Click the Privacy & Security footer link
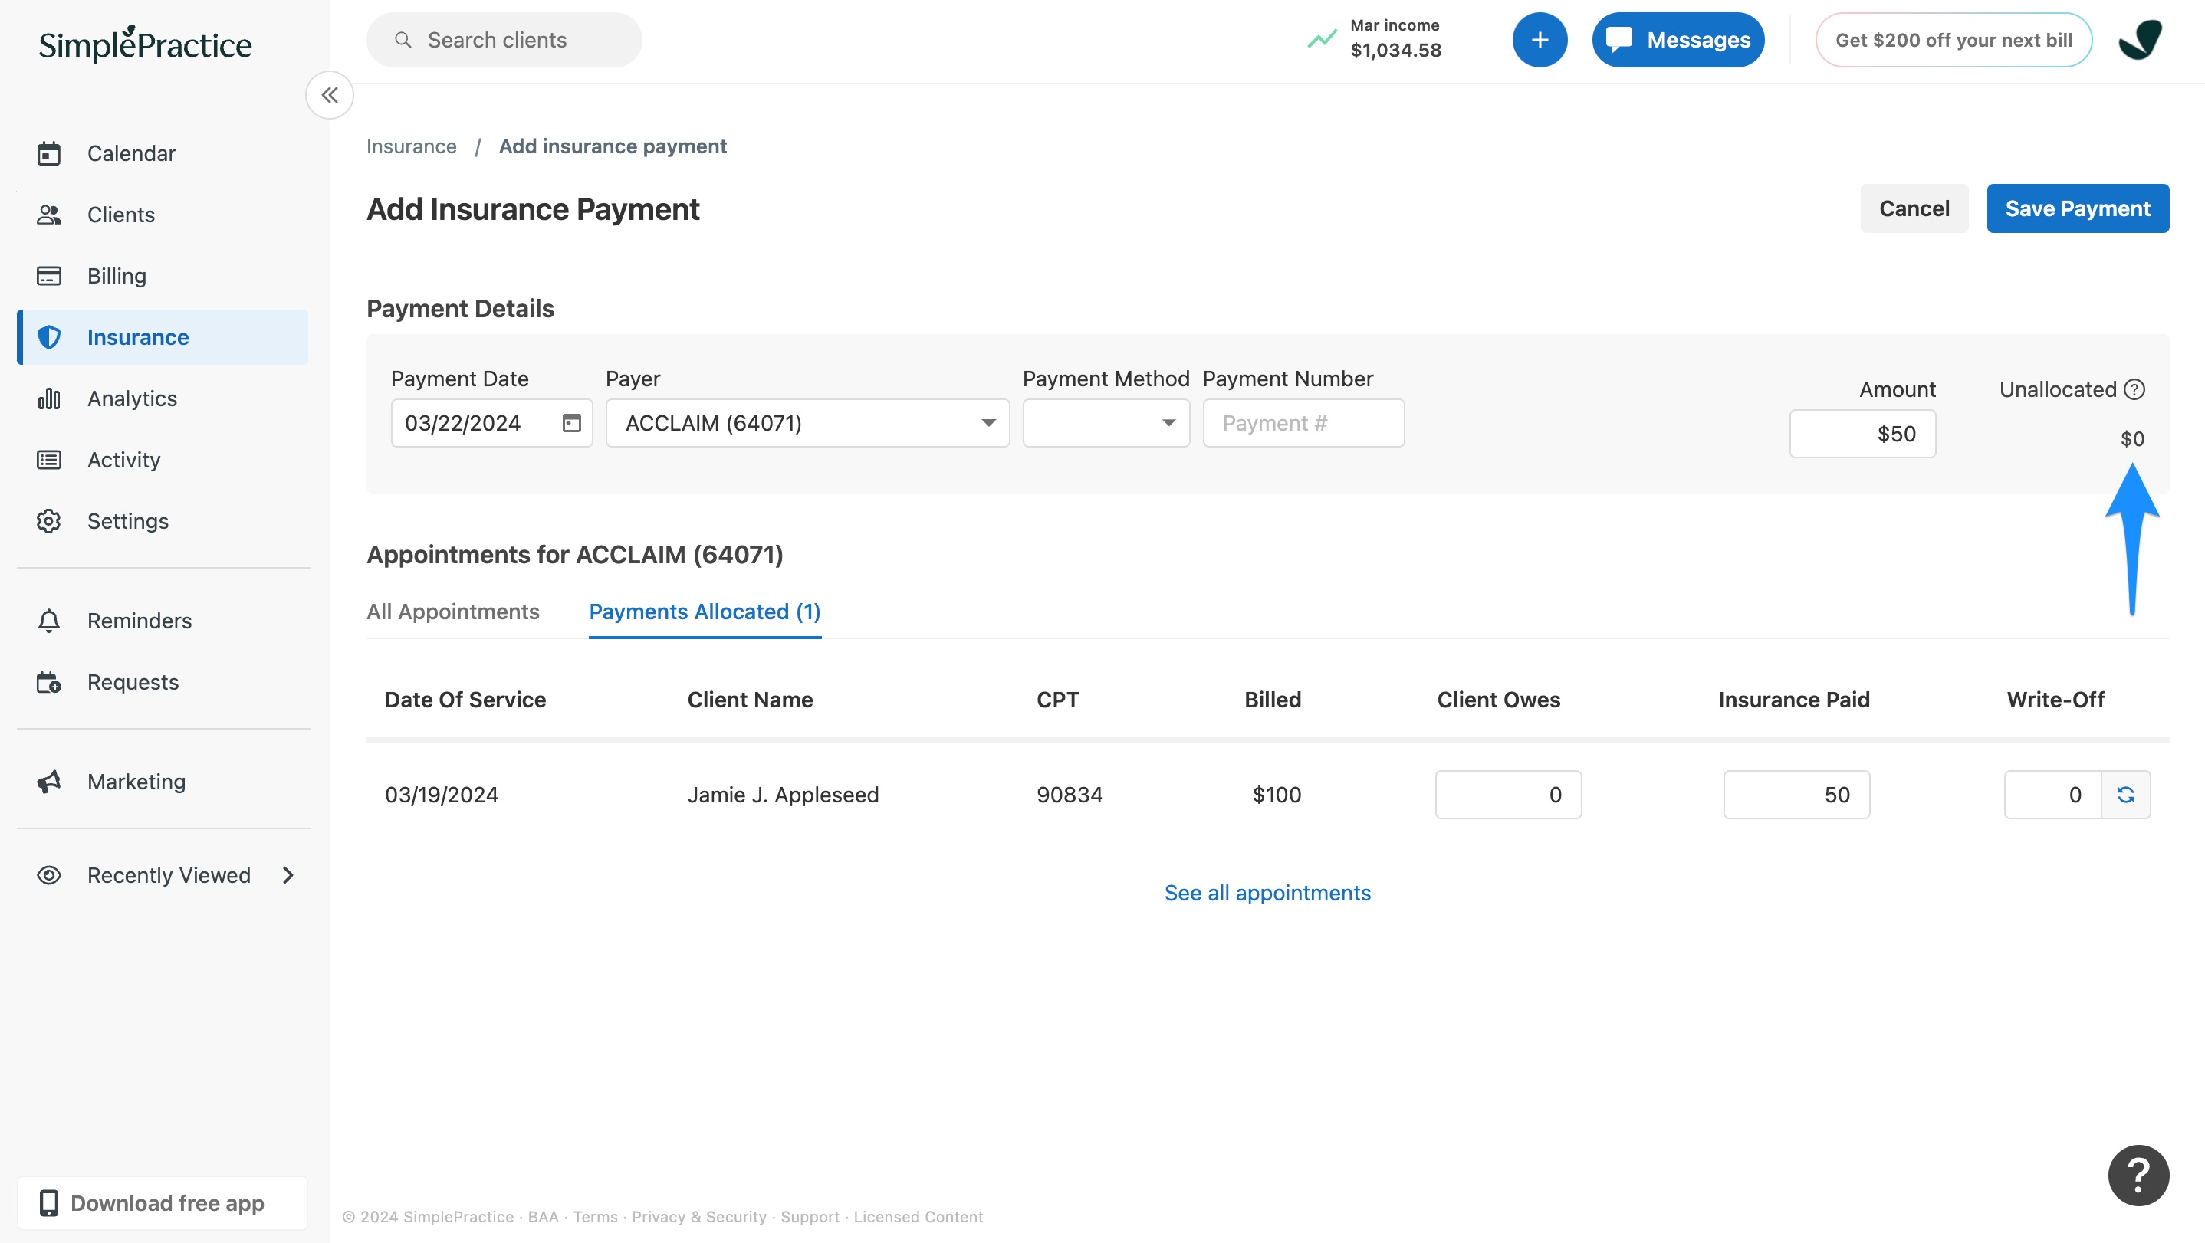Viewport: 2205px width, 1243px height. point(698,1216)
